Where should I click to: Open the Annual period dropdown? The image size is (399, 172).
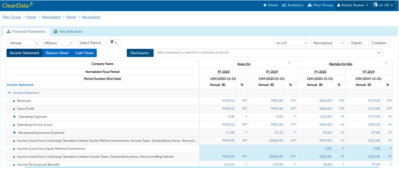24,43
